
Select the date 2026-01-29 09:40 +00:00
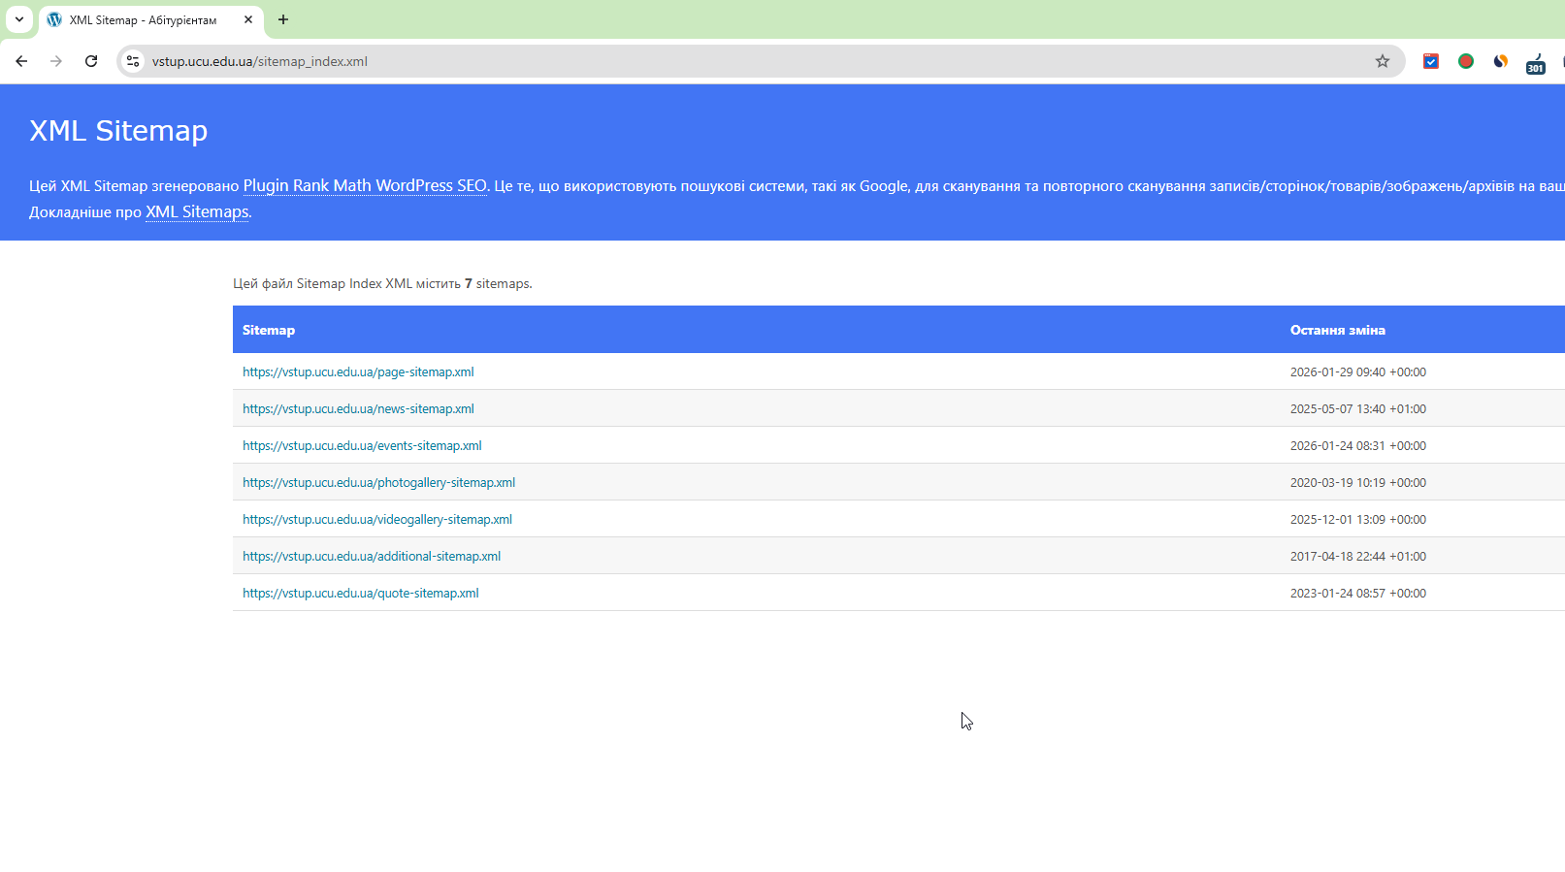coord(1358,371)
